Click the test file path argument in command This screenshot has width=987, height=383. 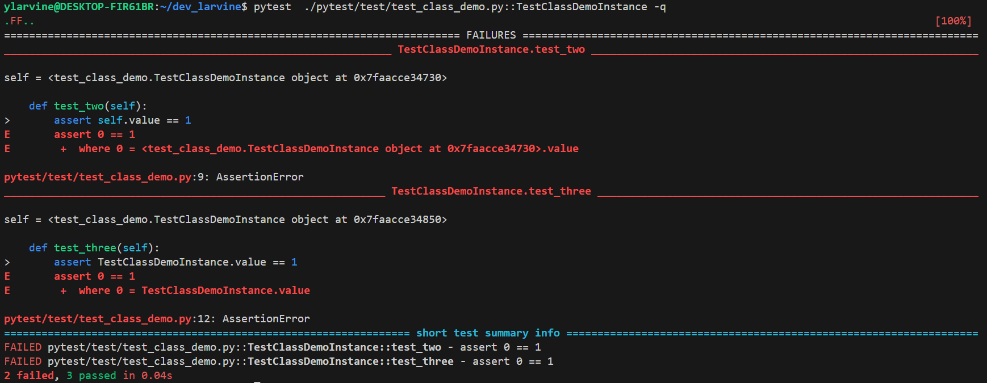click(475, 7)
